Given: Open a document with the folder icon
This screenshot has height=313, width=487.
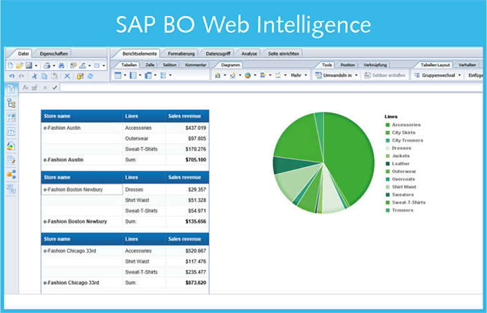Looking at the screenshot, I should [19, 66].
